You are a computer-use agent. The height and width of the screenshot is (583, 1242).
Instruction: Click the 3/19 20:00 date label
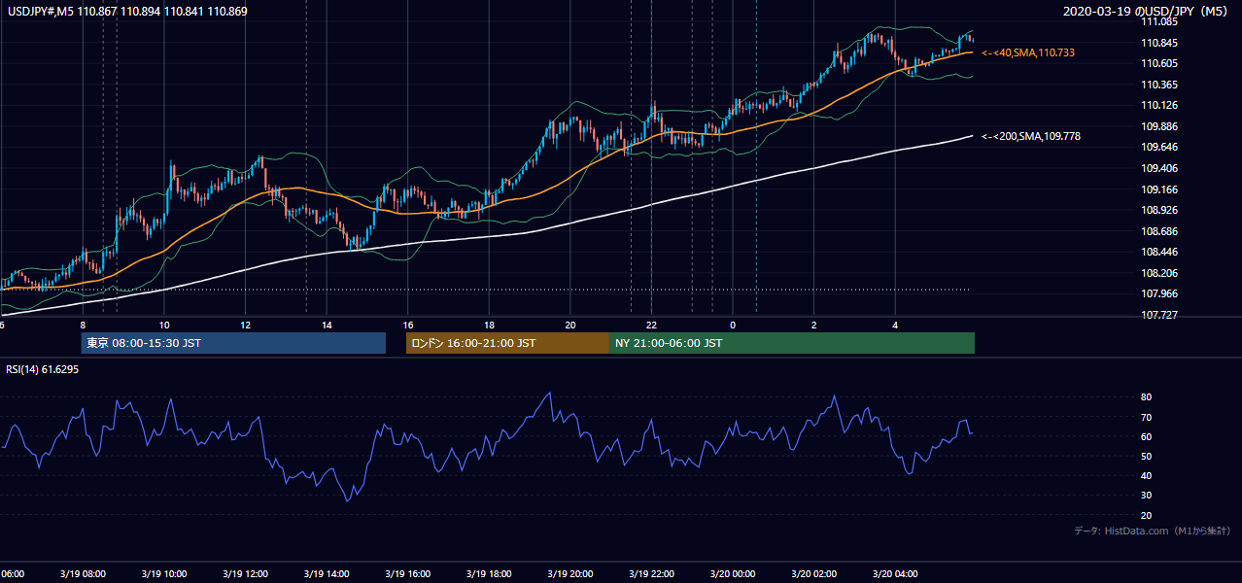coord(569,574)
